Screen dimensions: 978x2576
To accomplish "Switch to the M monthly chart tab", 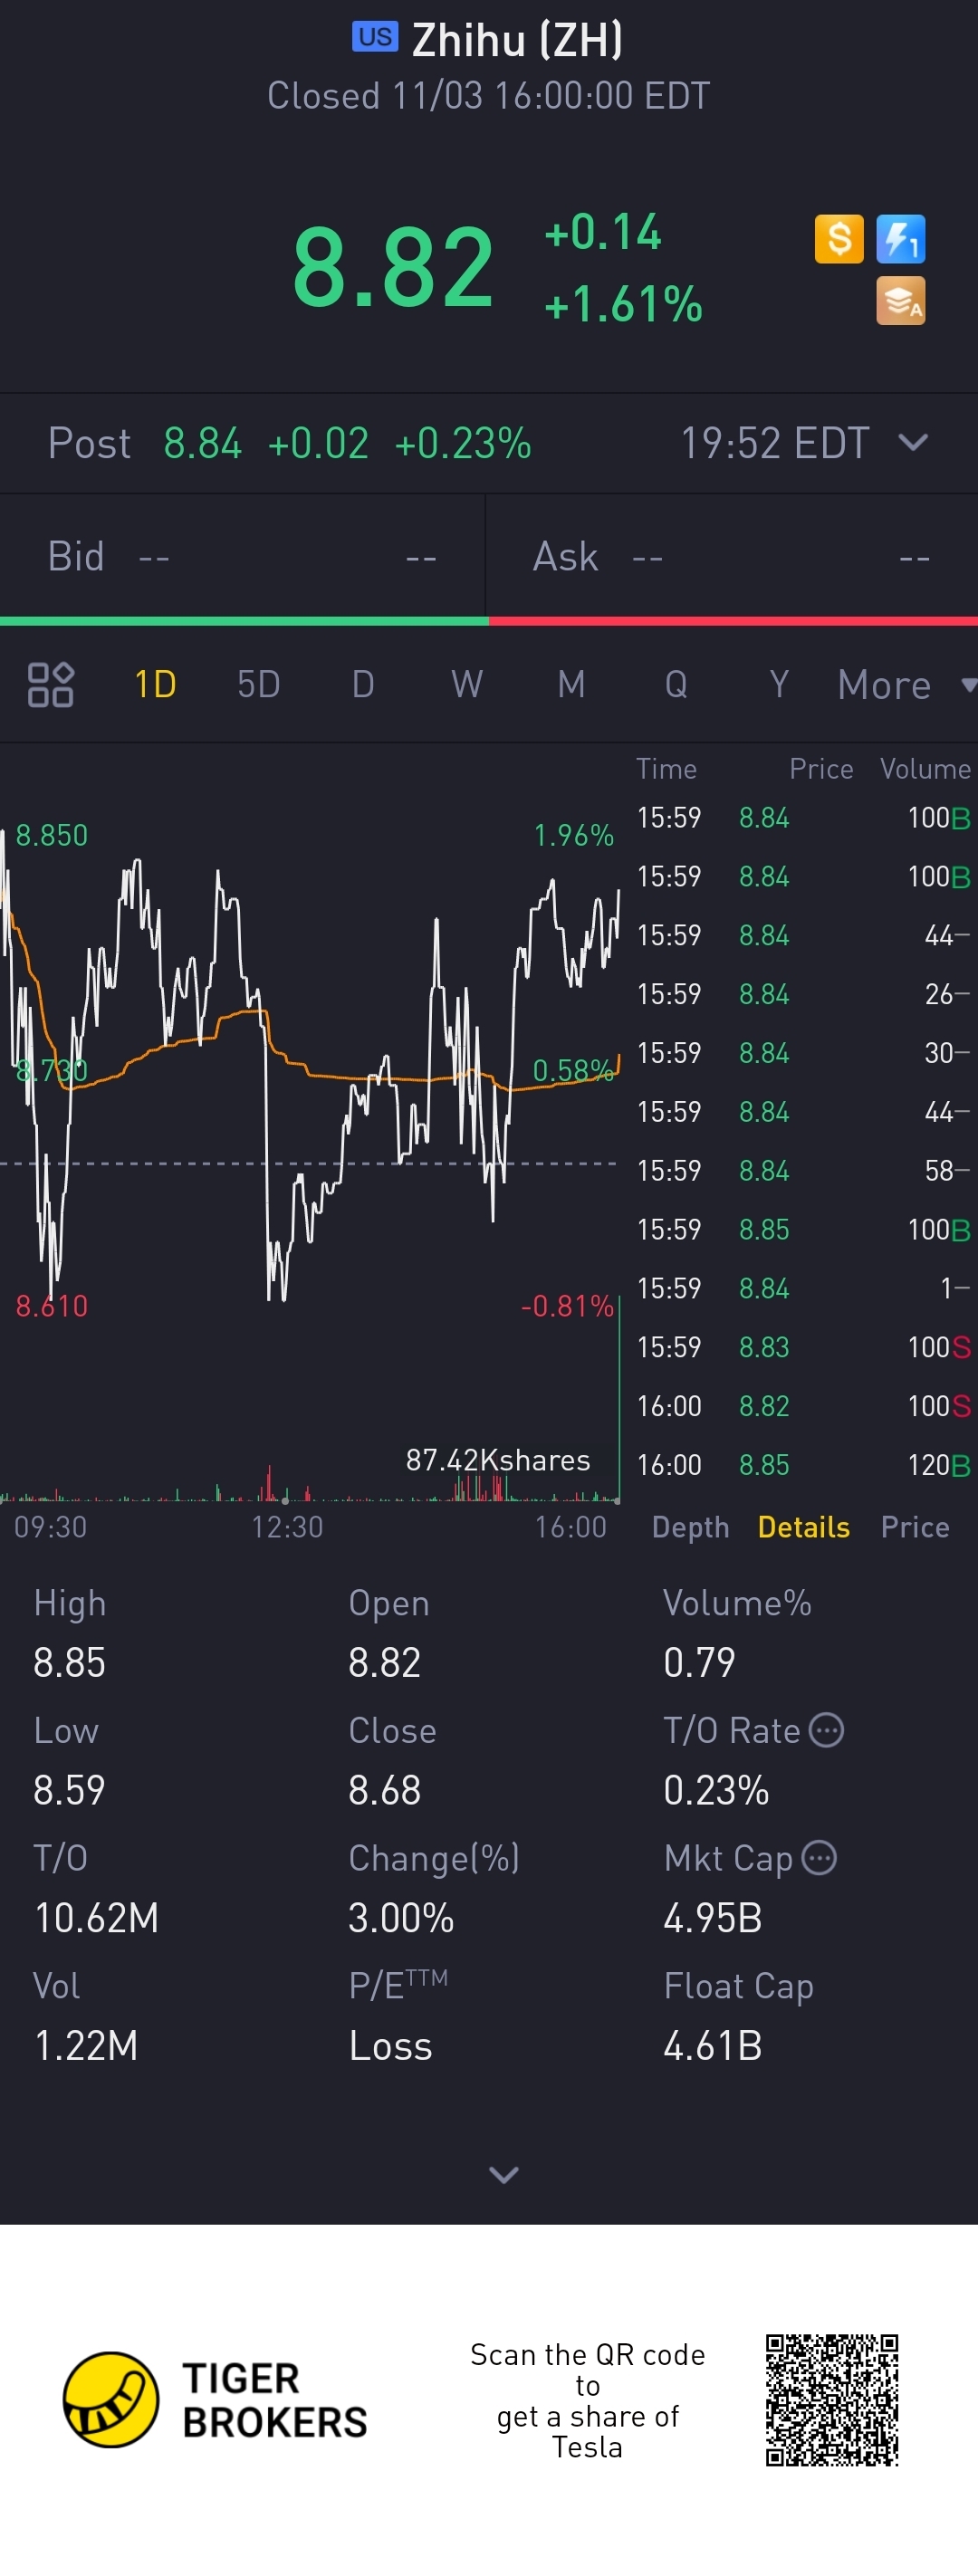I will pyautogui.click(x=571, y=685).
